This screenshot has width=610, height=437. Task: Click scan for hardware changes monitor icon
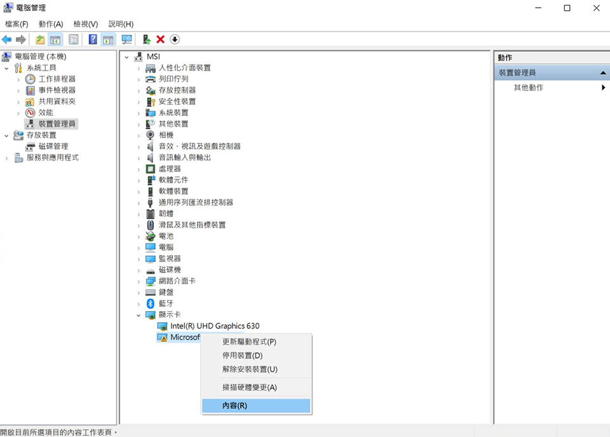[126, 39]
